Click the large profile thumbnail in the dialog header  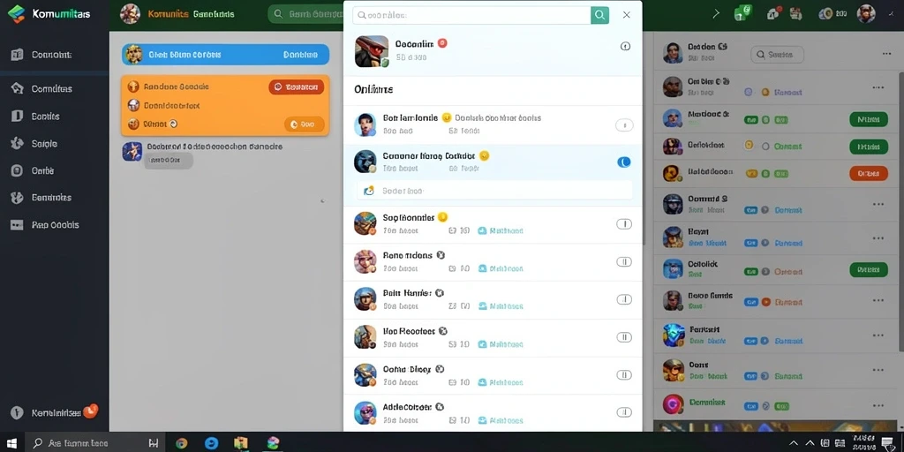pos(372,51)
